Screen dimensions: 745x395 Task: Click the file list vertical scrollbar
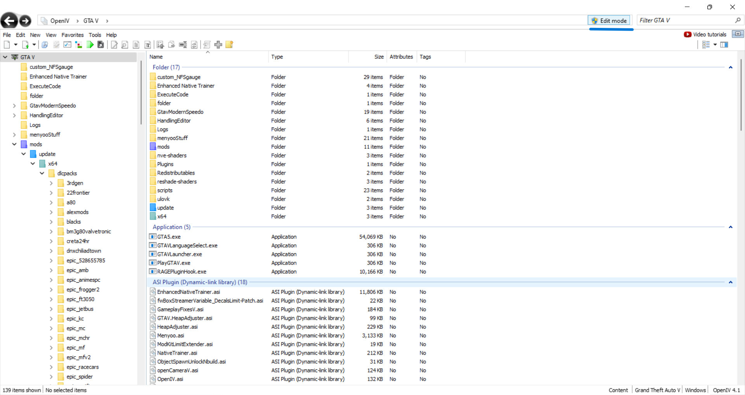pos(741,95)
